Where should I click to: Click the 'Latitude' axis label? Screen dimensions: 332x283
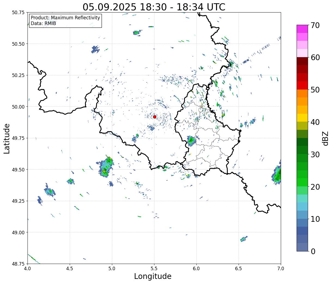coord(7,139)
